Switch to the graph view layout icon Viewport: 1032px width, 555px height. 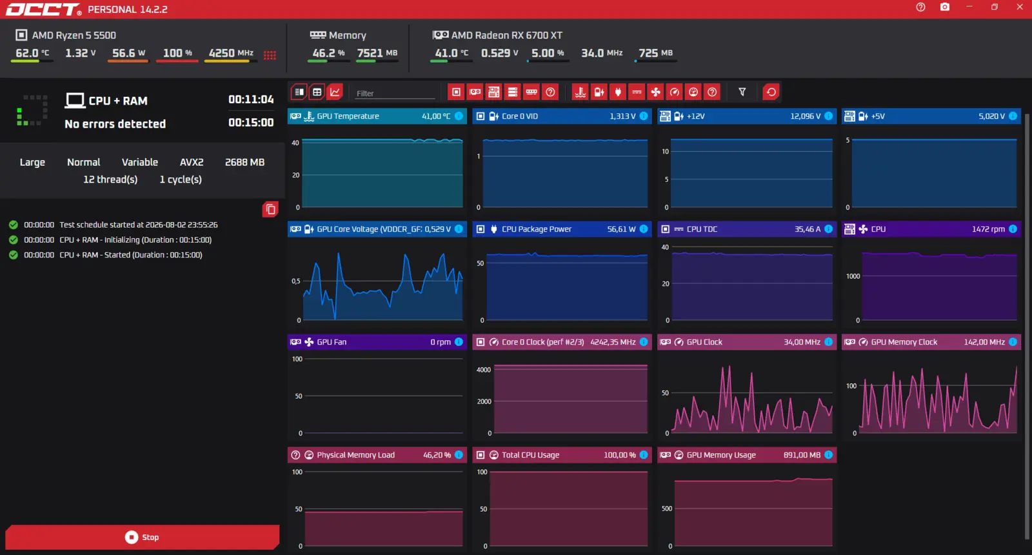point(335,92)
